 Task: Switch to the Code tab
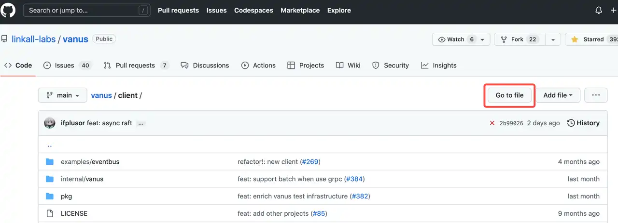(18, 66)
